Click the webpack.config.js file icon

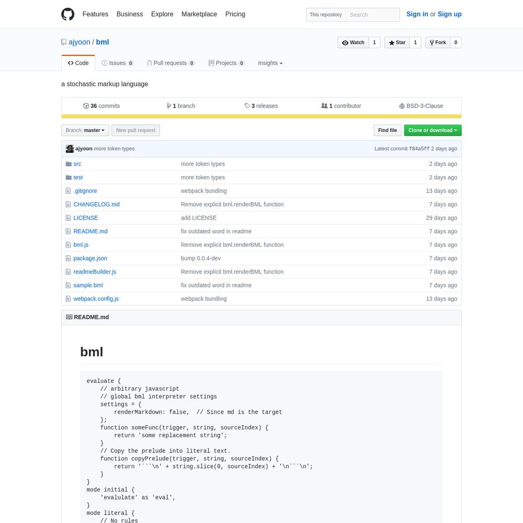point(68,299)
